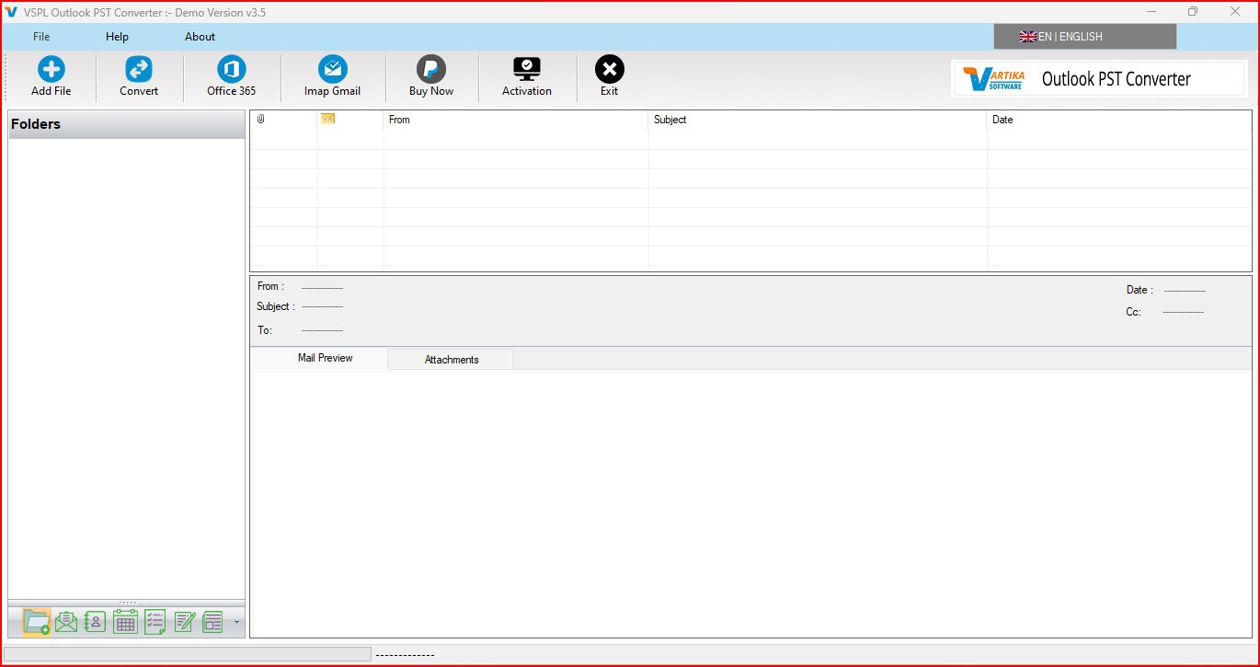Screen dimensions: 1260x667
Task: Click the Exit toolbar icon
Action: pyautogui.click(x=610, y=70)
